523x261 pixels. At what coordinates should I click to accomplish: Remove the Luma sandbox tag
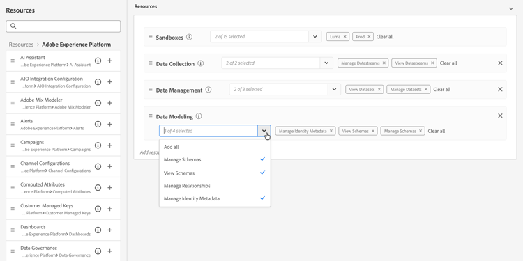[x=345, y=37]
